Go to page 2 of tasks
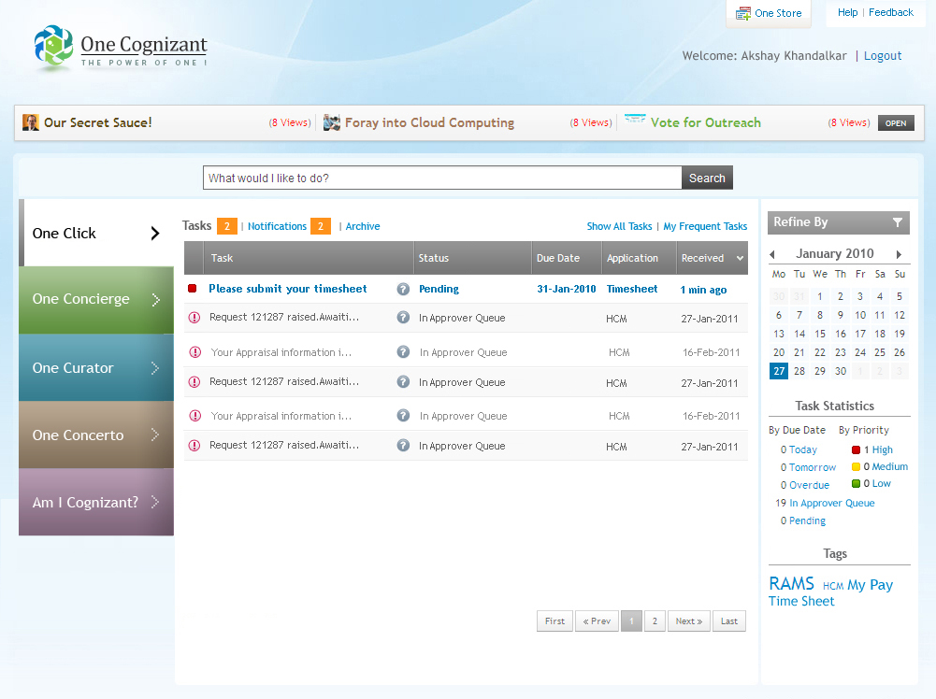The width and height of the screenshot is (936, 699). (654, 621)
